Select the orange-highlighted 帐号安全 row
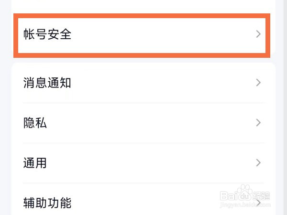 tap(142, 35)
